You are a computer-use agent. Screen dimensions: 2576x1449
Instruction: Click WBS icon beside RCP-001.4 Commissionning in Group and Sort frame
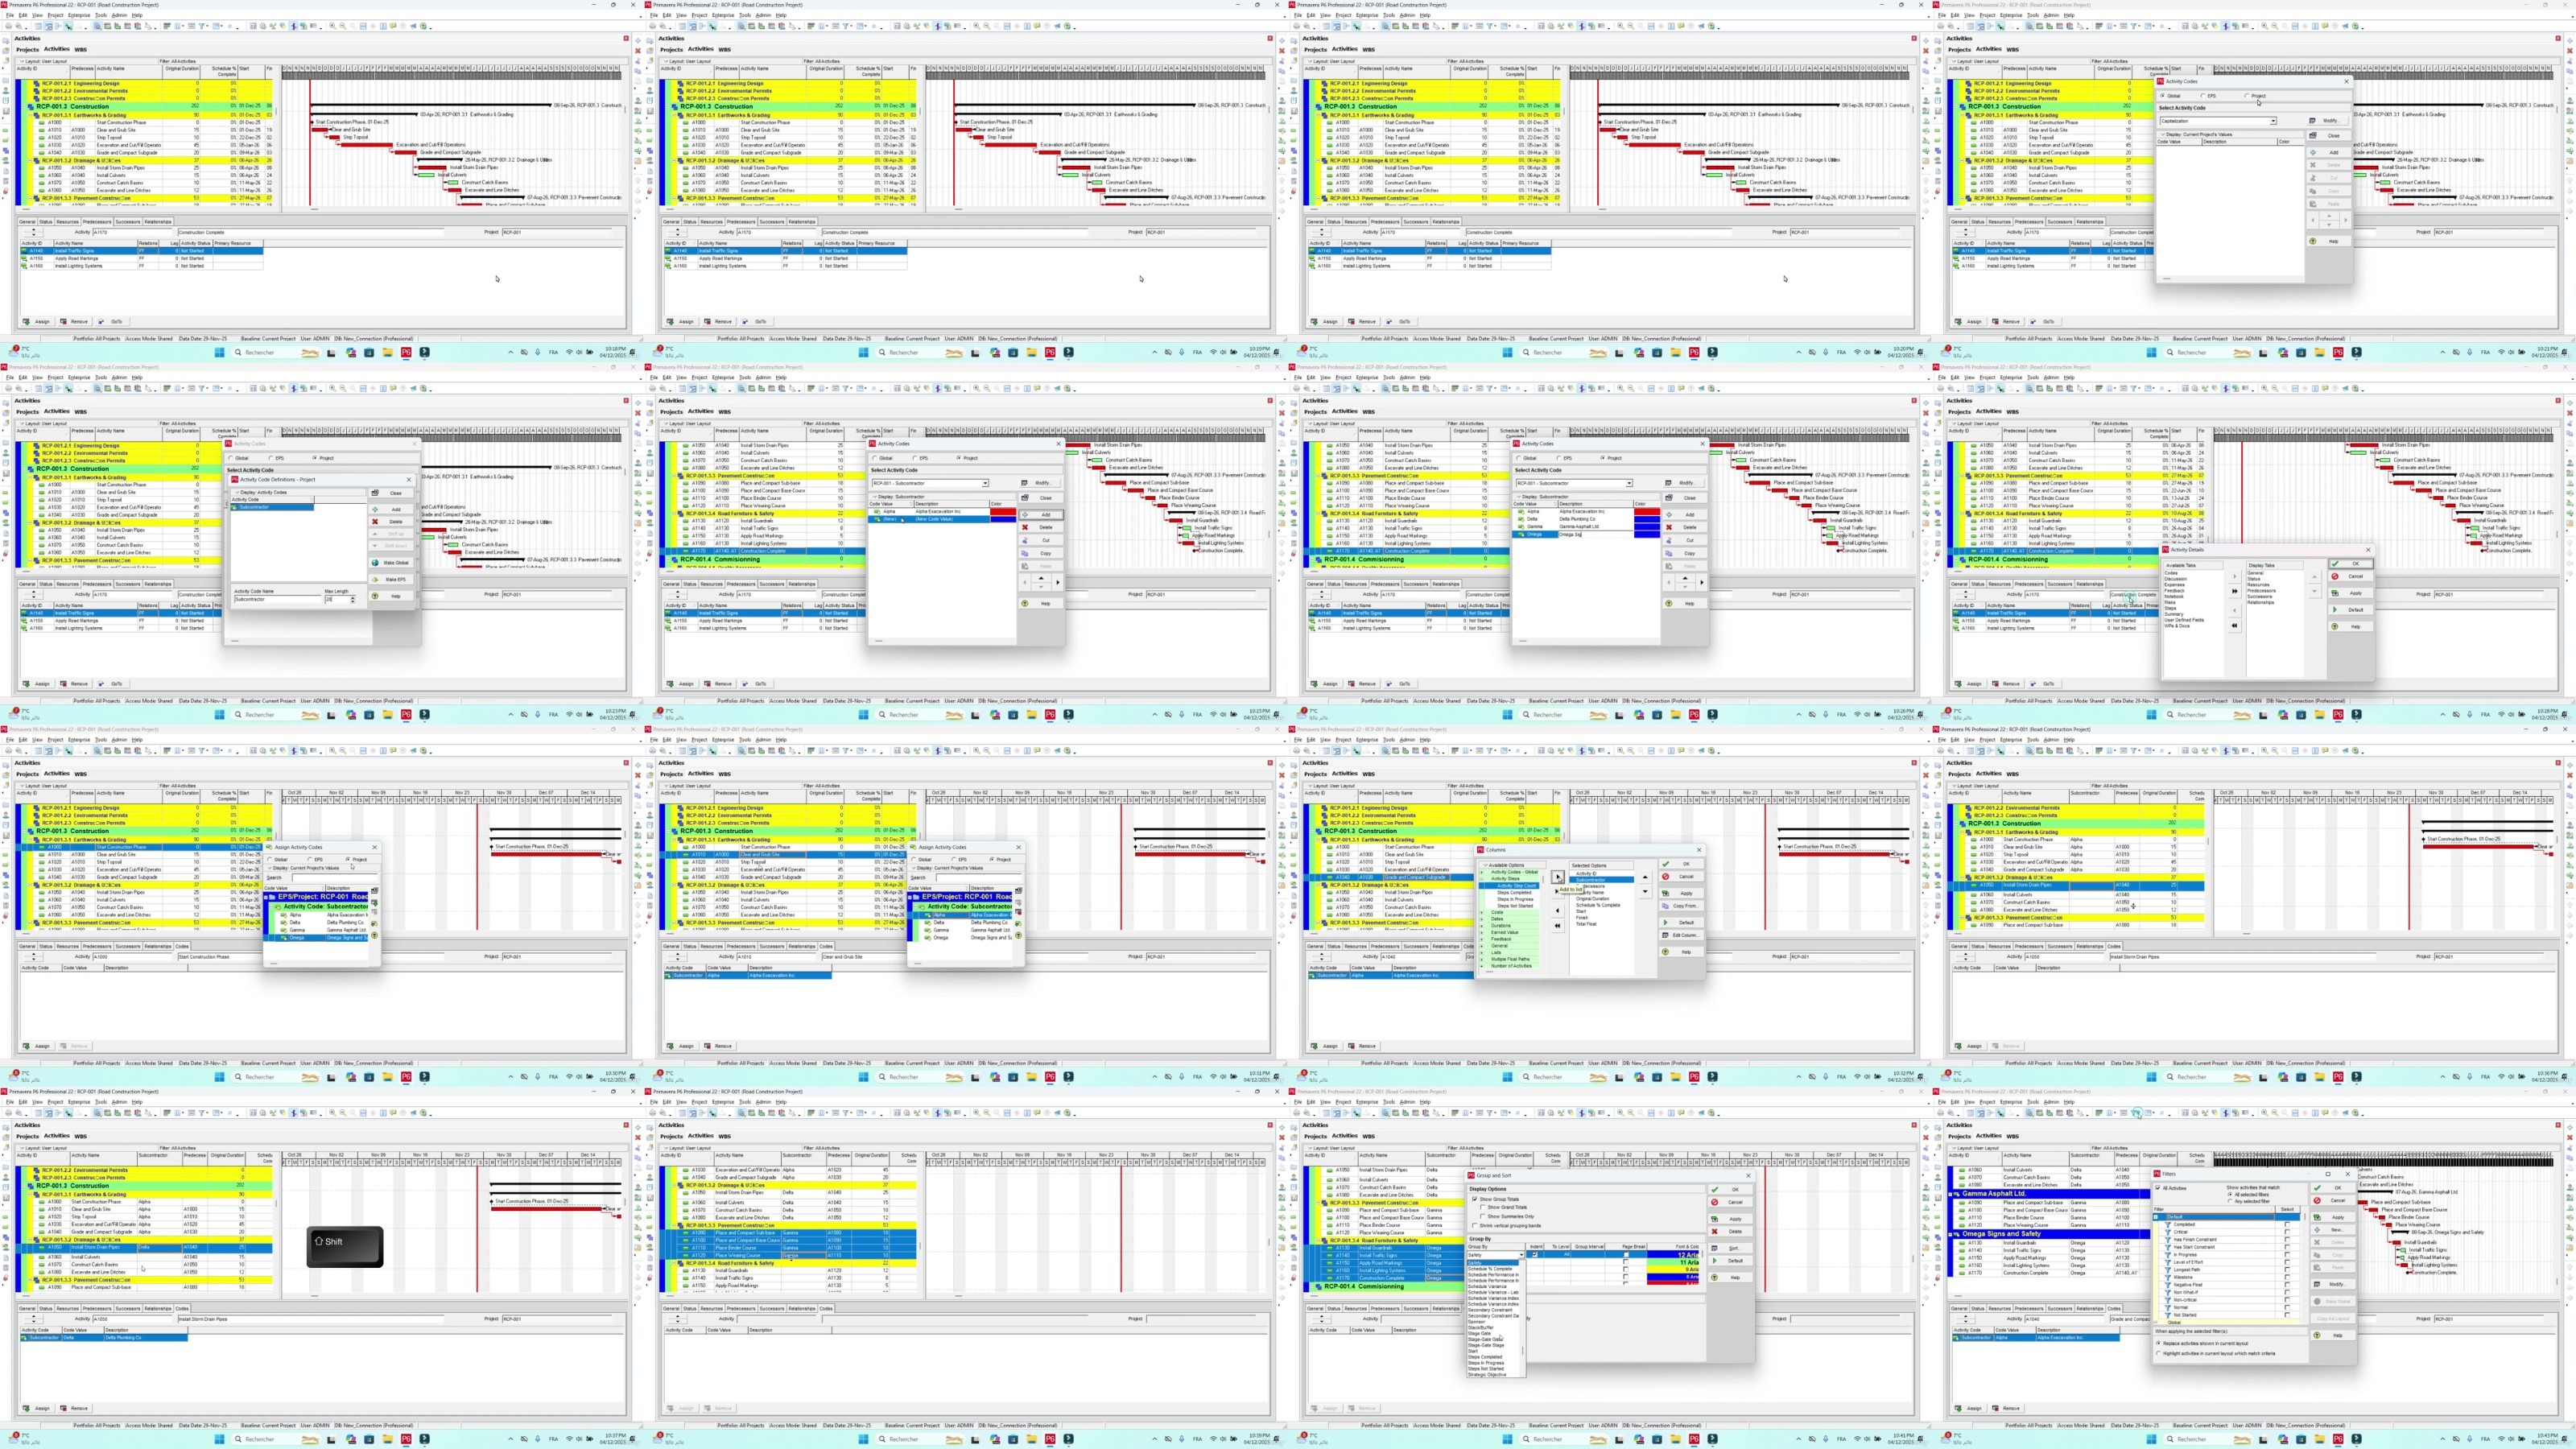(1319, 1287)
